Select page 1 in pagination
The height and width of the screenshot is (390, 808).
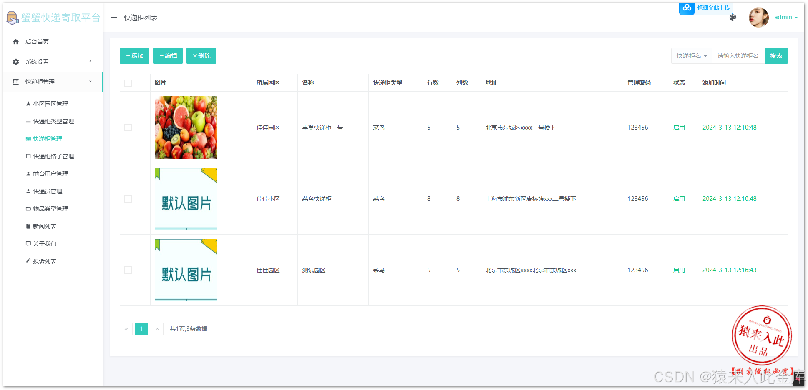141,329
